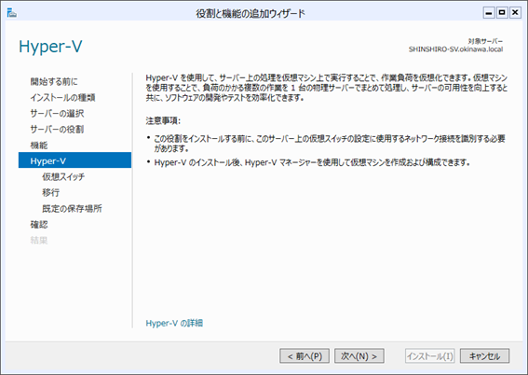Go to the 開始する前に step
Screen dimensions: 528x375
pos(54,81)
